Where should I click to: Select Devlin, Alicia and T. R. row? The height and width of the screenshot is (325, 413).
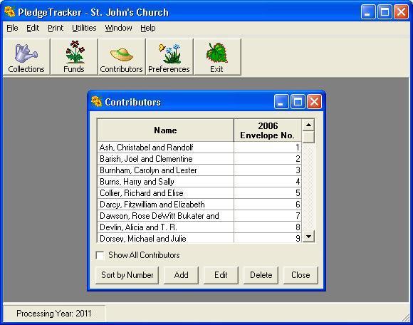199,227
